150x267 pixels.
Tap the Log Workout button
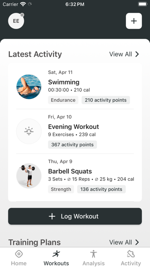(75, 216)
